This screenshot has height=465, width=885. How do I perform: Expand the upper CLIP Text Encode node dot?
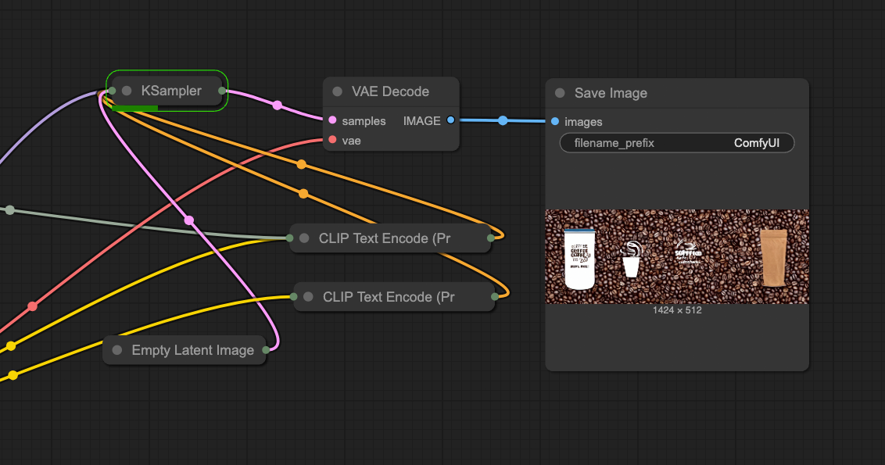click(304, 238)
